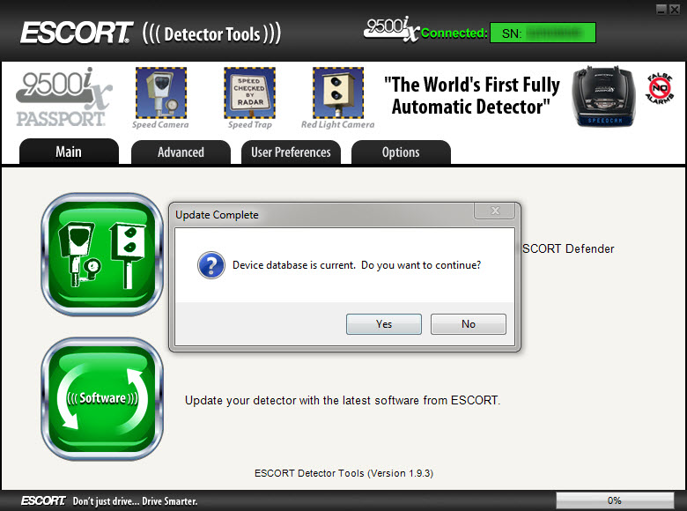The height and width of the screenshot is (511, 687).
Task: Click the ESCORT logo in the header
Action: click(x=77, y=33)
